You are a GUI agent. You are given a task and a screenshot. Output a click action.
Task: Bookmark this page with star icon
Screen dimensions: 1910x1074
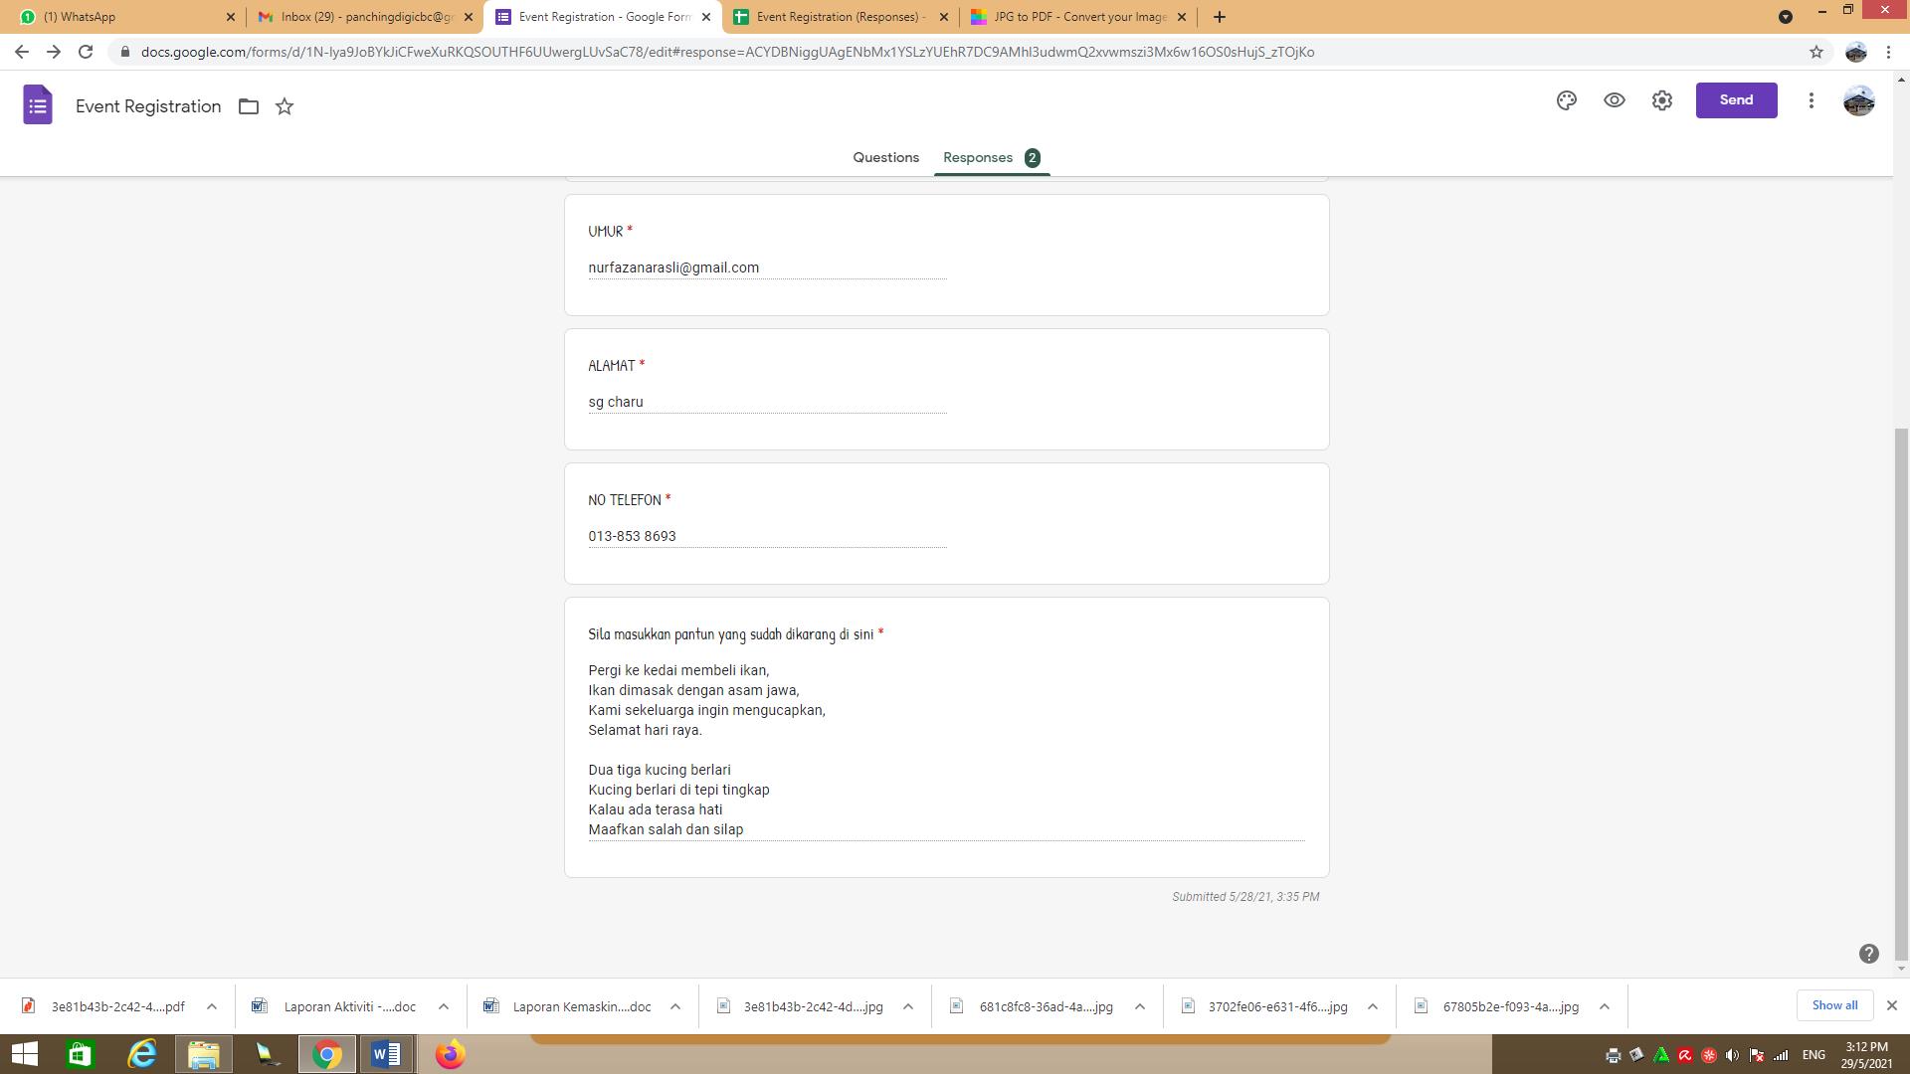[1816, 52]
